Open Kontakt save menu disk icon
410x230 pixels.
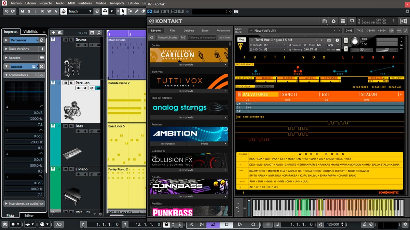tap(325, 21)
